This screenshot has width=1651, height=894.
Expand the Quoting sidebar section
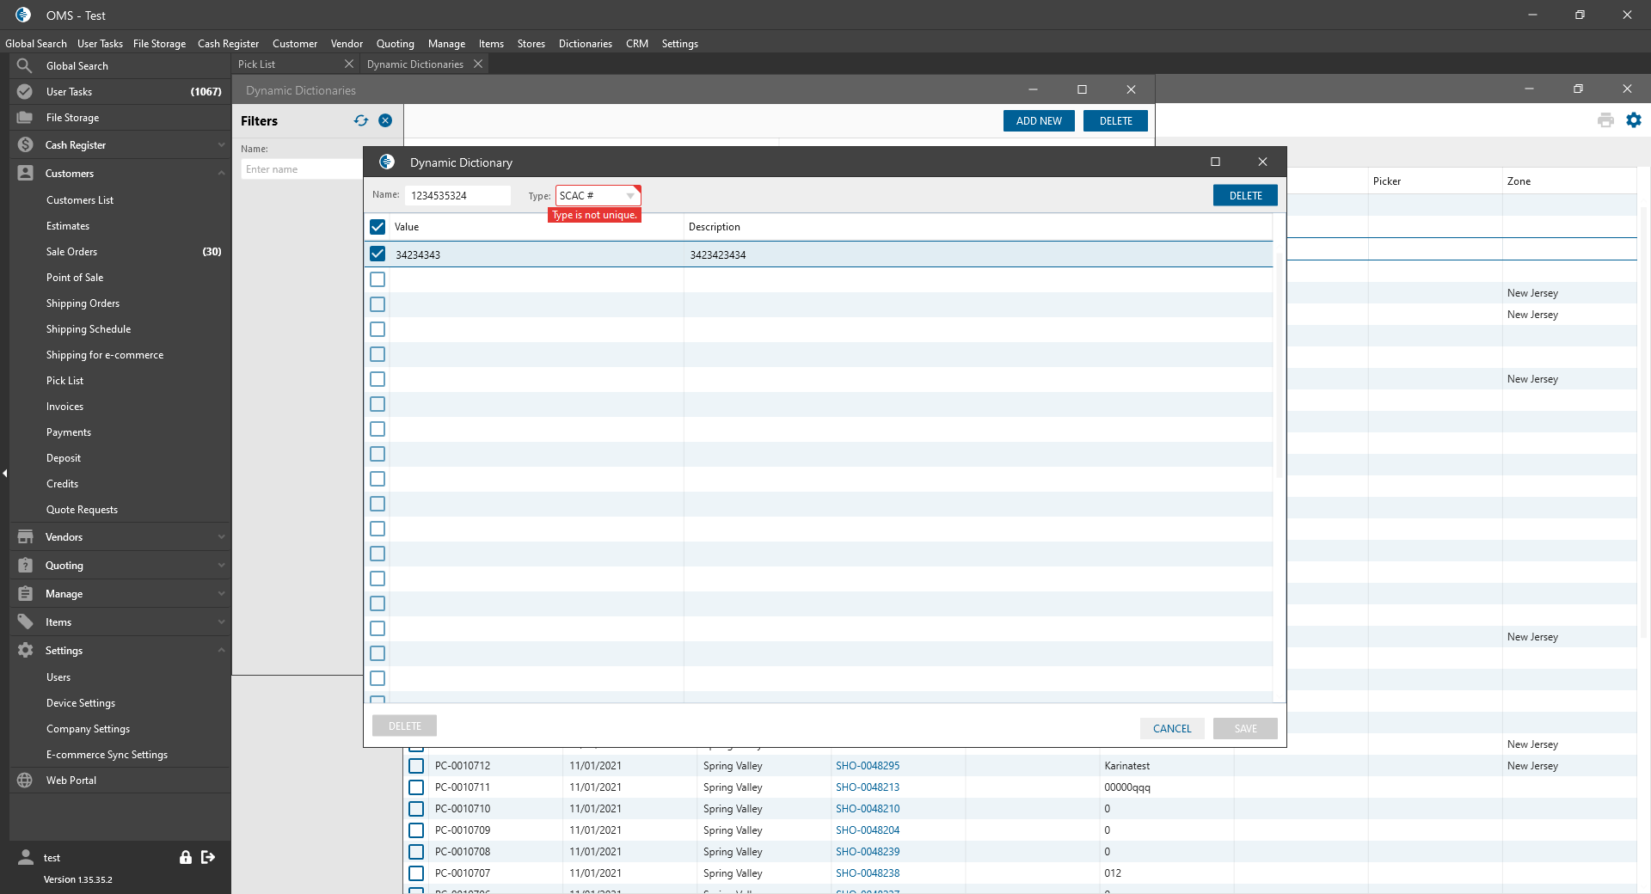pos(221,565)
